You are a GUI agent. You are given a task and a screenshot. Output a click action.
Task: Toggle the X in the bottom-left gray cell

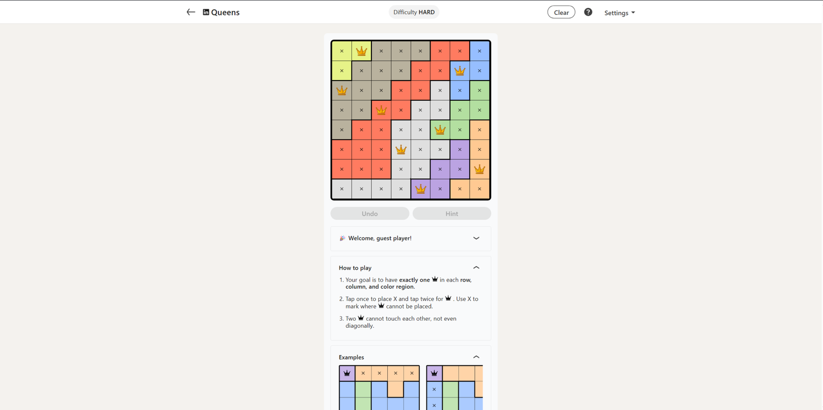(x=342, y=189)
